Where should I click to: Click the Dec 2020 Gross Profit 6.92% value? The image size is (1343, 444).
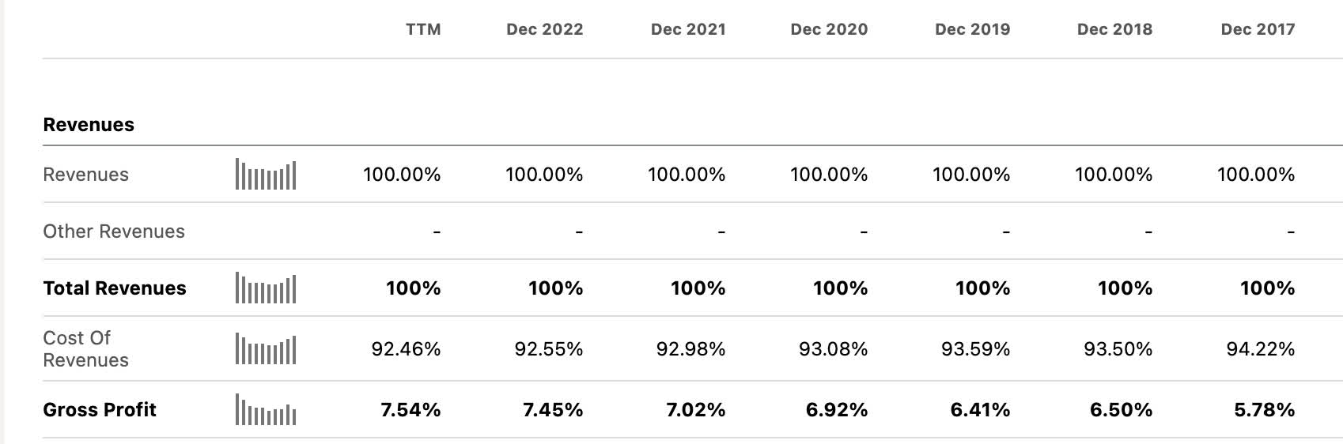click(x=837, y=410)
